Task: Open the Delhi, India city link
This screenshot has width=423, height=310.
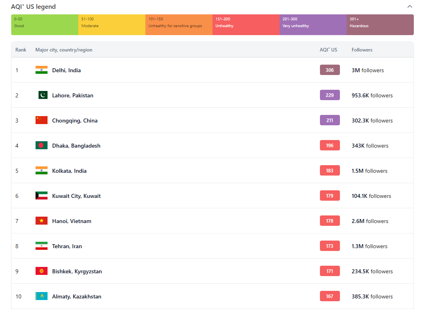Action: 66,70
